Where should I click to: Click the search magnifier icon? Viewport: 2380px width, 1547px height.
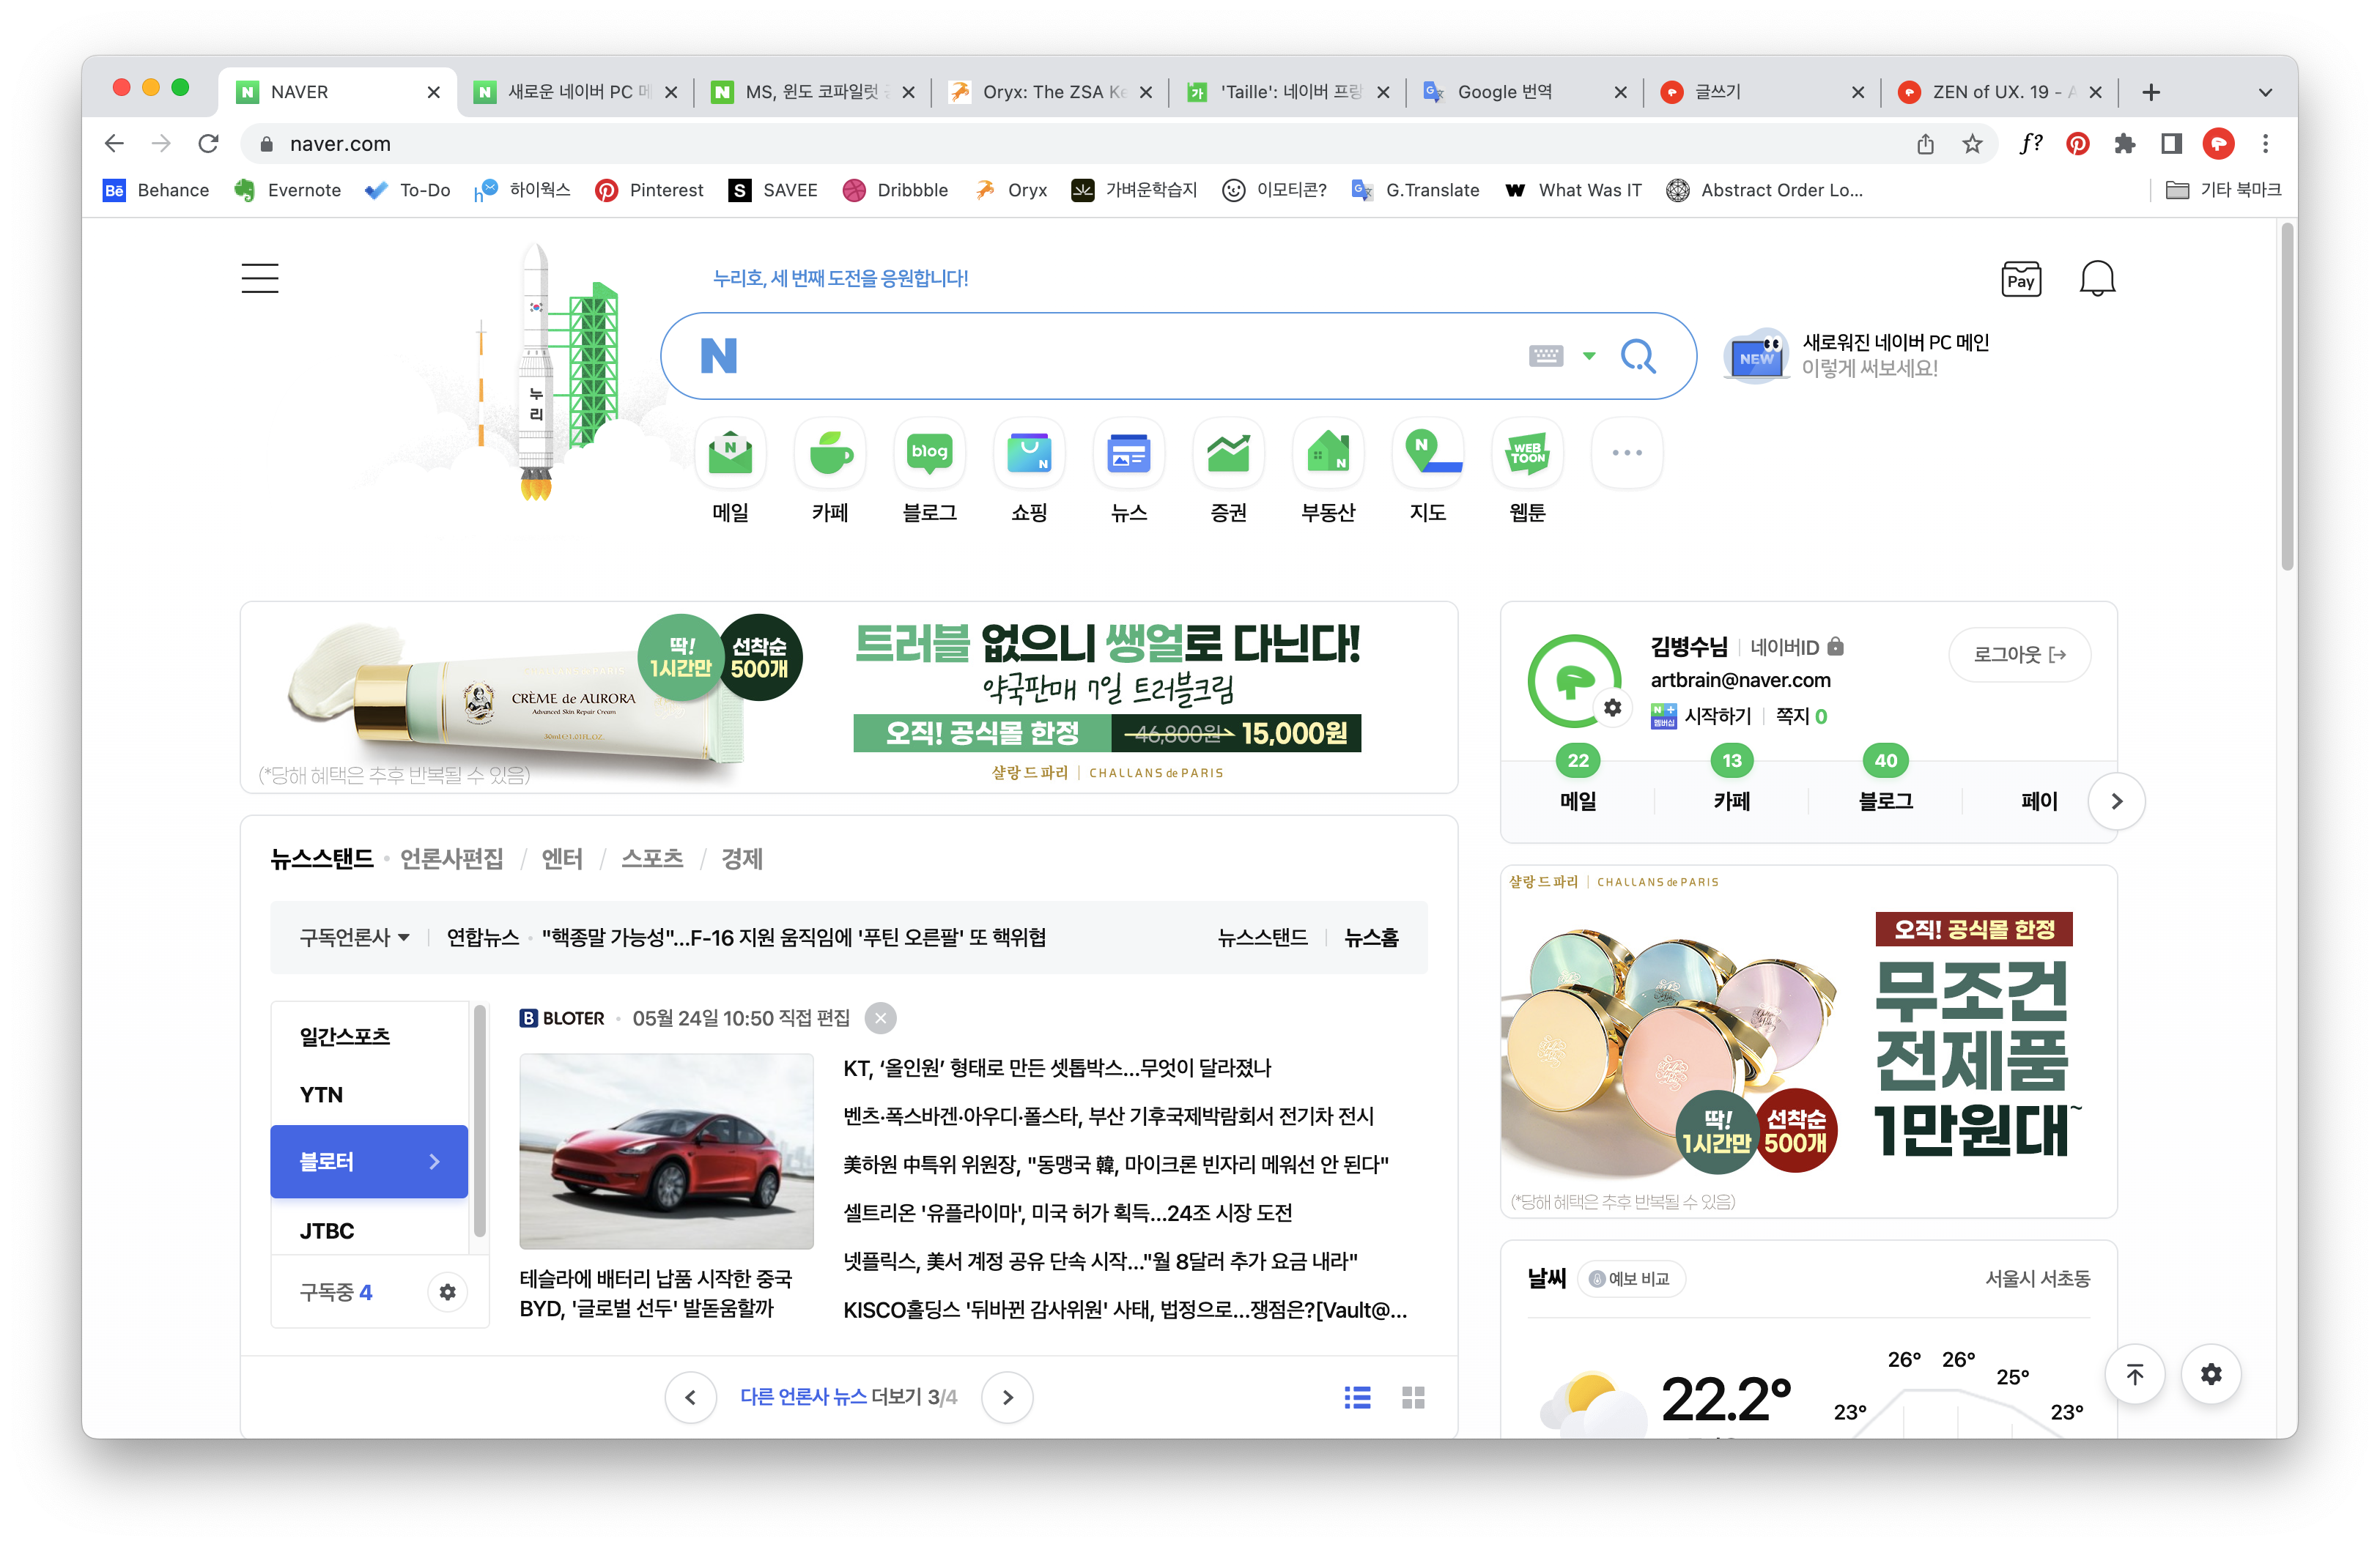tap(1637, 356)
